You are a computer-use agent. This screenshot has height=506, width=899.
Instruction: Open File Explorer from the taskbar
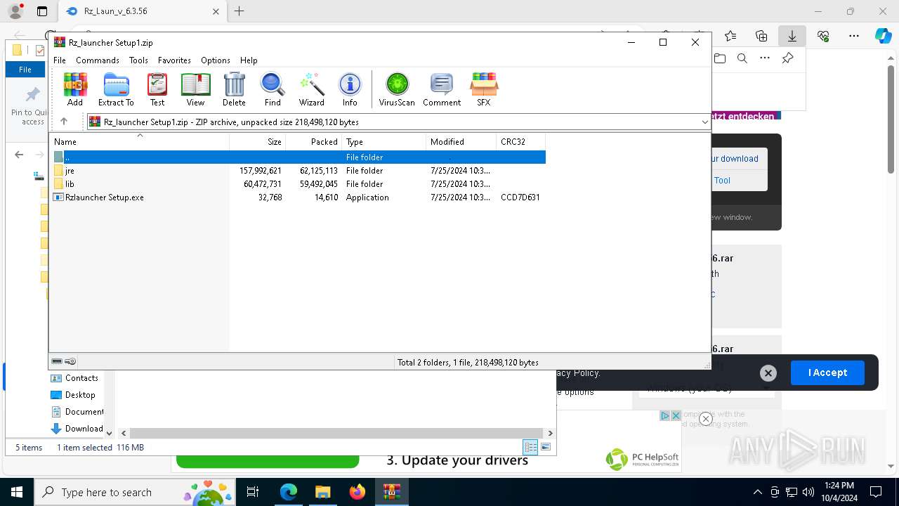(323, 492)
